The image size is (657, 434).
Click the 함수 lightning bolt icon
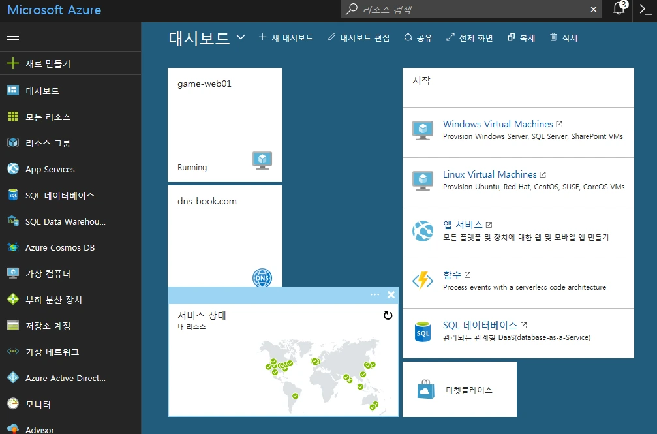click(x=422, y=281)
